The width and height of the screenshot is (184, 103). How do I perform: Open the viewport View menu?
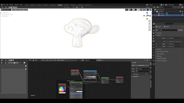coord(14,10)
